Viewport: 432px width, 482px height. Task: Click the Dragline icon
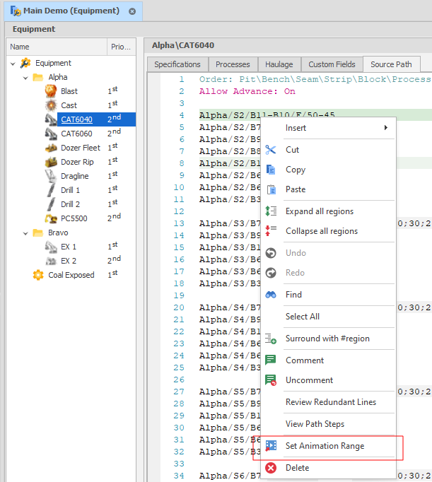click(x=51, y=176)
